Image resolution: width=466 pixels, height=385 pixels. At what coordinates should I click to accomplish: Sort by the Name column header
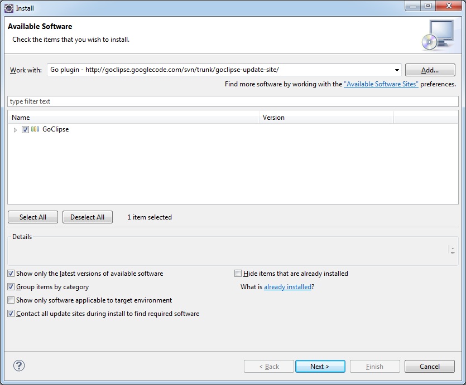coord(133,118)
